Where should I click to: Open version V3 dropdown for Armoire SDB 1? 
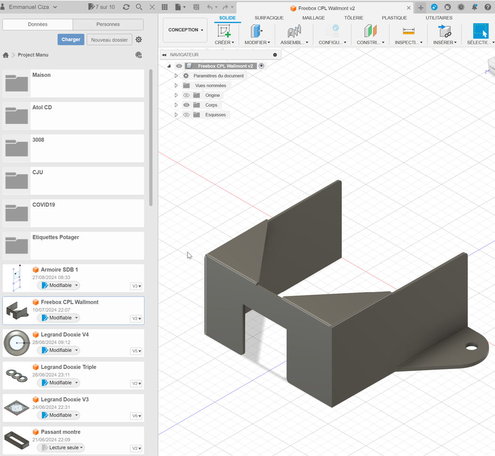click(x=137, y=286)
